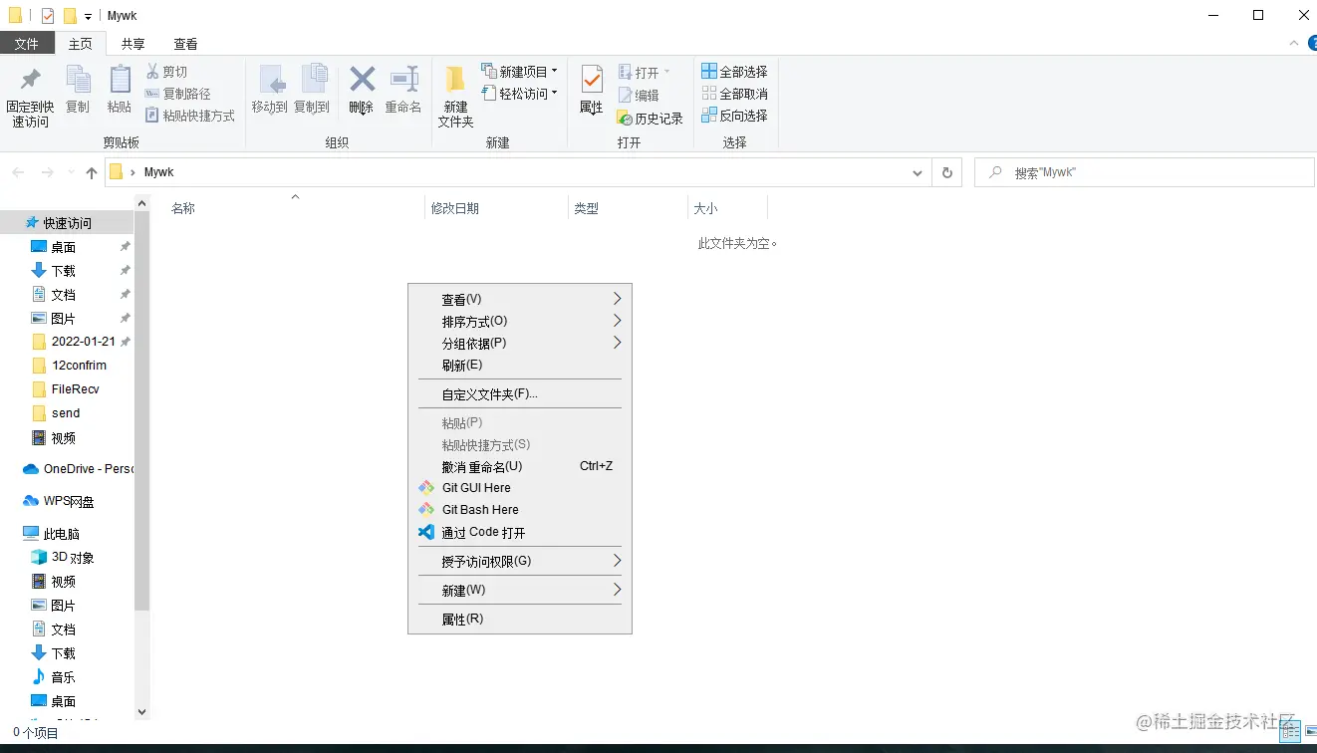Open the recent locations dropdown arrow
Screen dimensions: 1317x753
71,172
